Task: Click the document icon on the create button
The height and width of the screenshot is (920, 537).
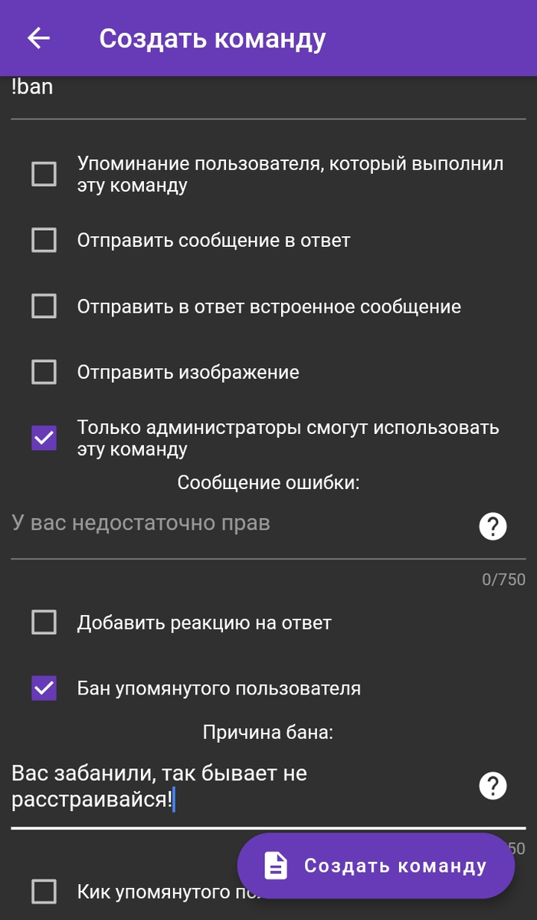Action: [x=274, y=865]
